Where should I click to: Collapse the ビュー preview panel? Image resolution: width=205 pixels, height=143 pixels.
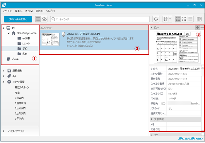click(151, 28)
